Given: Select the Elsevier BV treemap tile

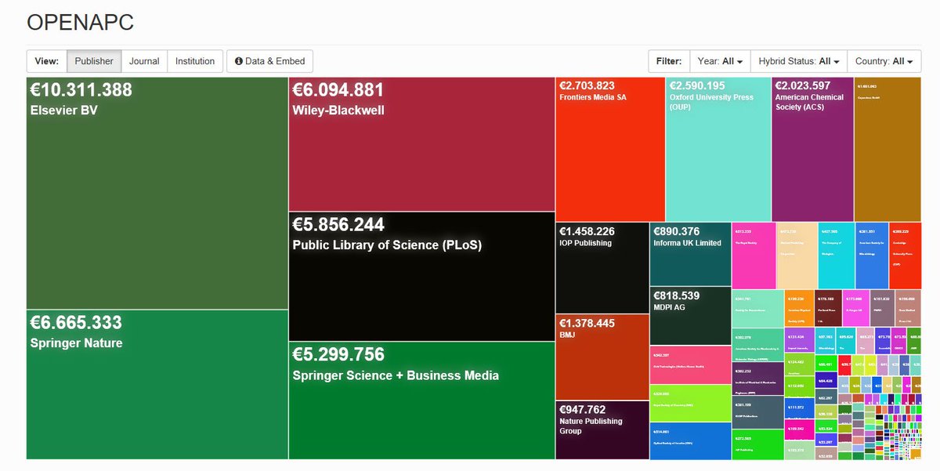Looking at the screenshot, I should [157, 188].
